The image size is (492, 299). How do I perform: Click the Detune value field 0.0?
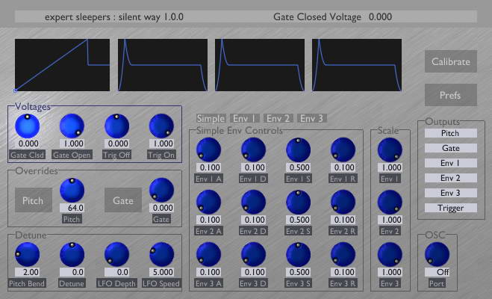point(72,272)
